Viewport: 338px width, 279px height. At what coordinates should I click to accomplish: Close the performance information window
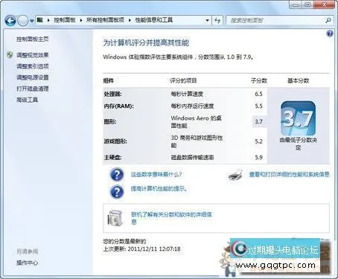pos(325,4)
